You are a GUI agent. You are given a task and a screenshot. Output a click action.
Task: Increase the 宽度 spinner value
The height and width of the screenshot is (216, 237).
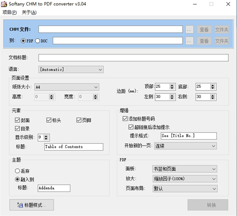[95, 95]
